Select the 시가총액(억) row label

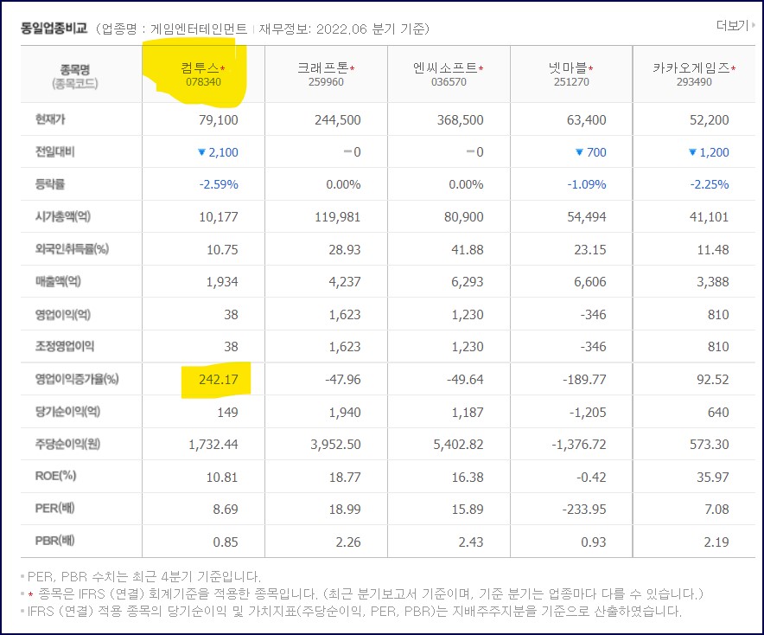(x=63, y=216)
